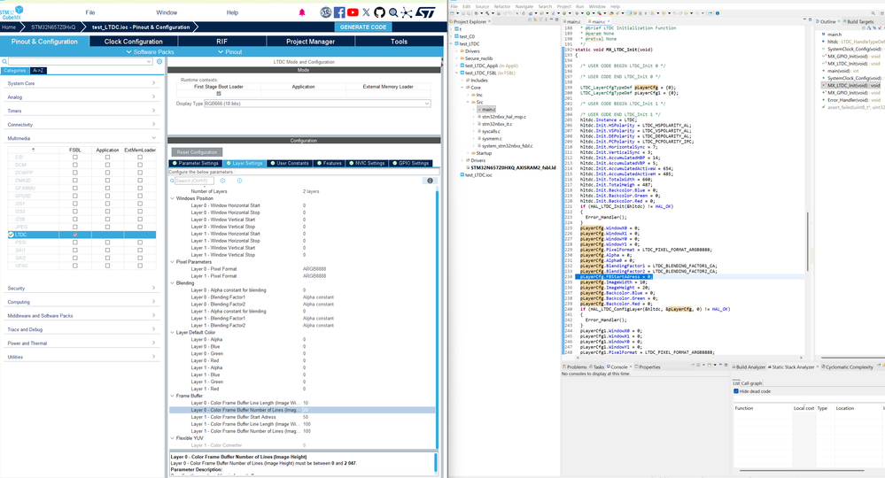Image resolution: width=885 pixels, height=478 pixels.
Task: Expand Pinout dropdown menu
Action: 229,52
